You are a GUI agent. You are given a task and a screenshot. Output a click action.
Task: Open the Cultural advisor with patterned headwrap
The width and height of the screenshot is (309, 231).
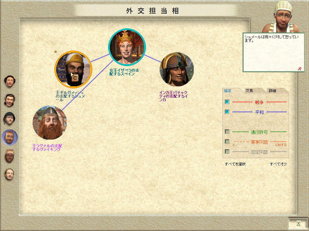[10, 156]
